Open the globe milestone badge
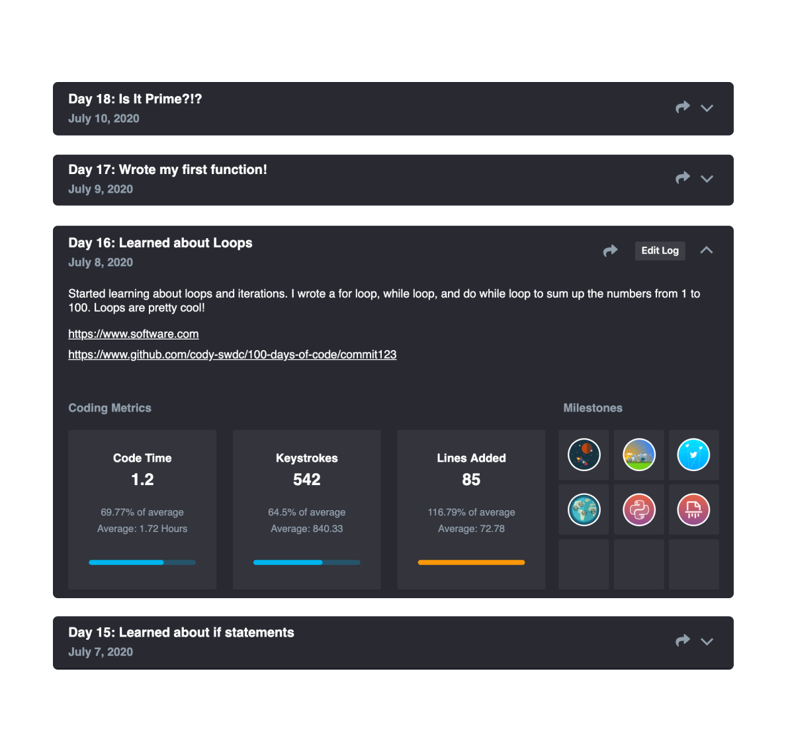786x753 pixels. [583, 509]
